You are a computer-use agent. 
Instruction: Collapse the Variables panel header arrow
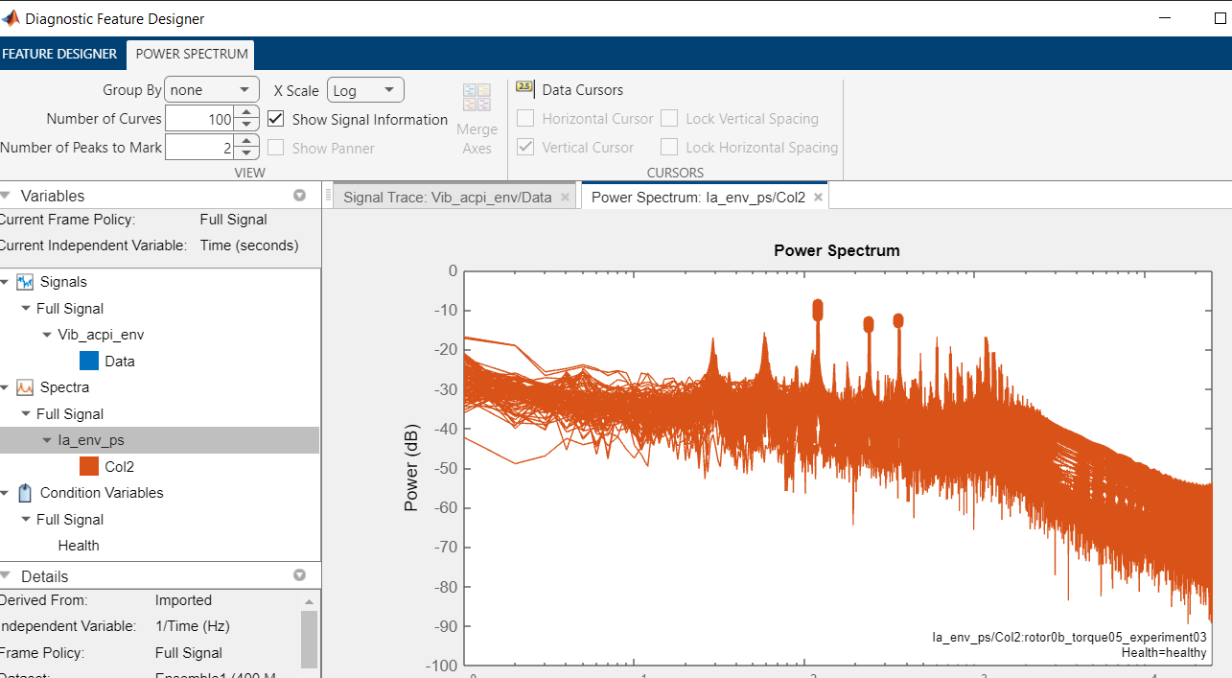[6, 195]
